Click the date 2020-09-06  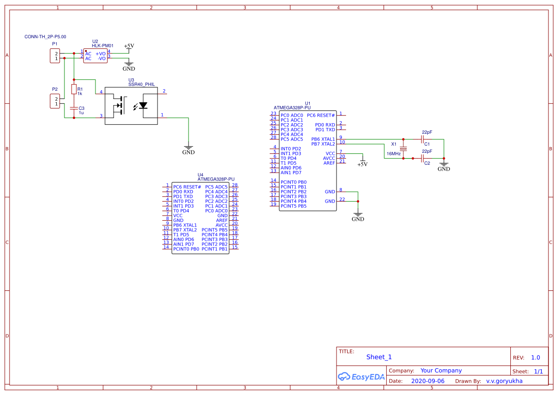coord(428,381)
